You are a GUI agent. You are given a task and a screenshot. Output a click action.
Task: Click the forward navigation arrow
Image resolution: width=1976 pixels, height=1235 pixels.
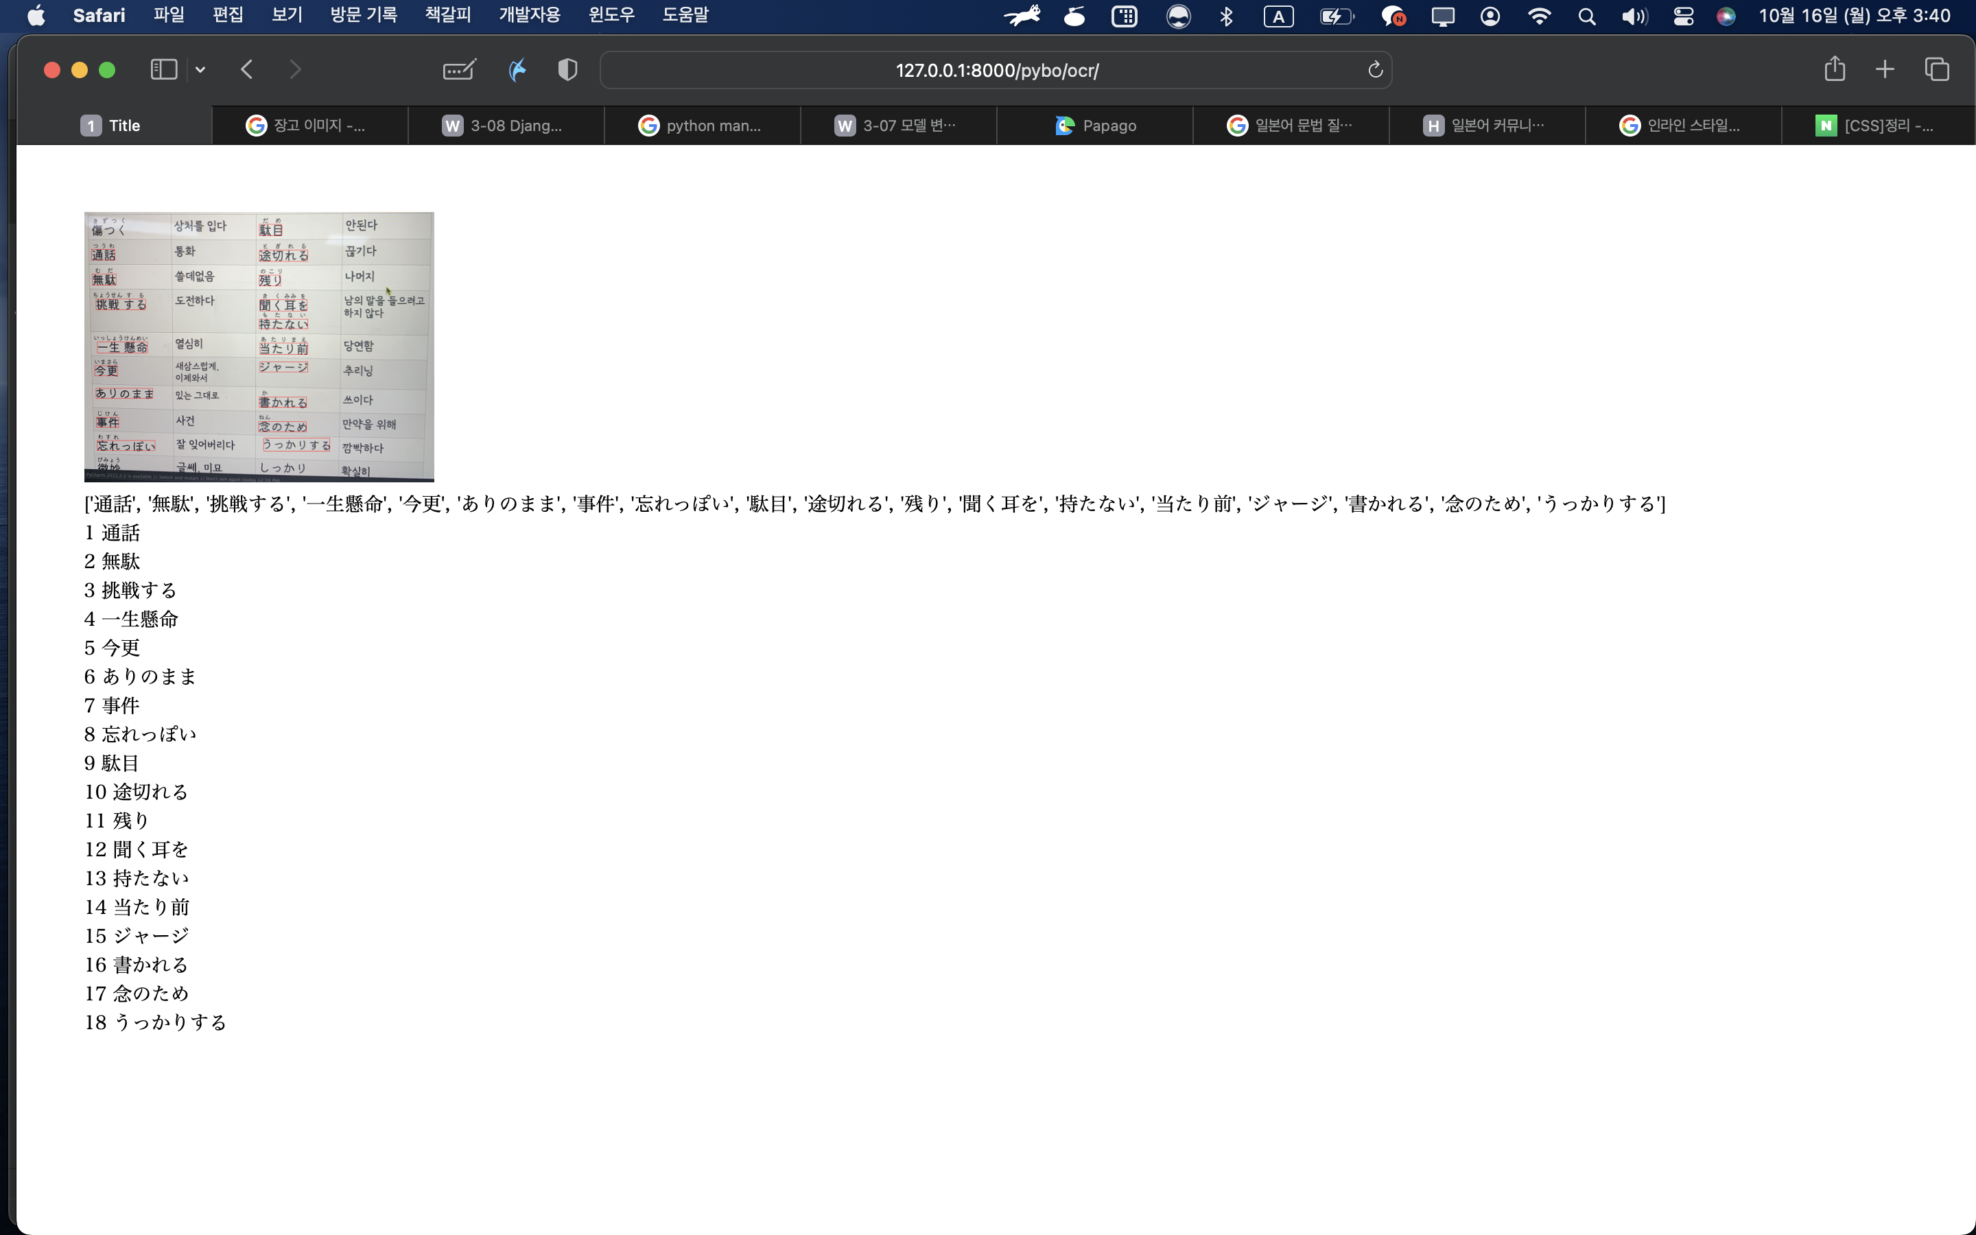click(x=296, y=69)
